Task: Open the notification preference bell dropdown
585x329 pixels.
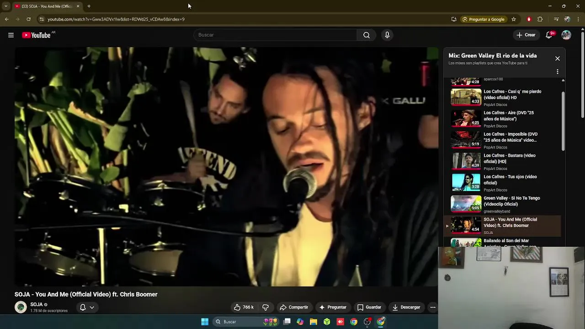Action: point(87,307)
